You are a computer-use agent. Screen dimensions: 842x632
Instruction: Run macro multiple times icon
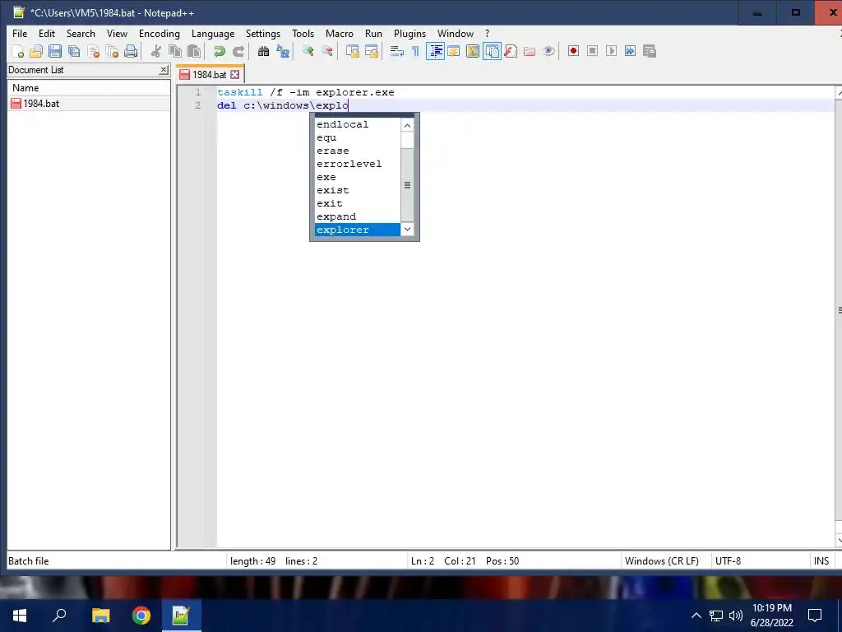point(630,51)
